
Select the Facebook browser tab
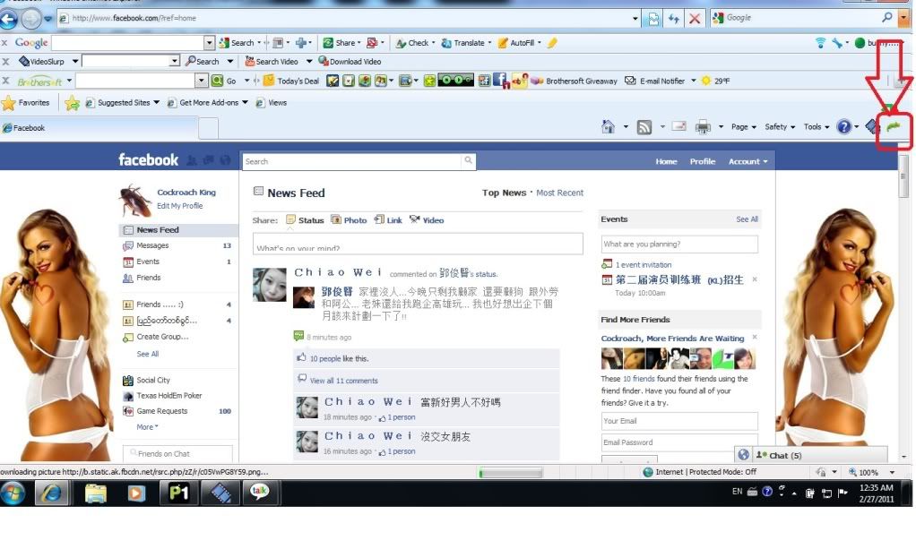click(99, 128)
